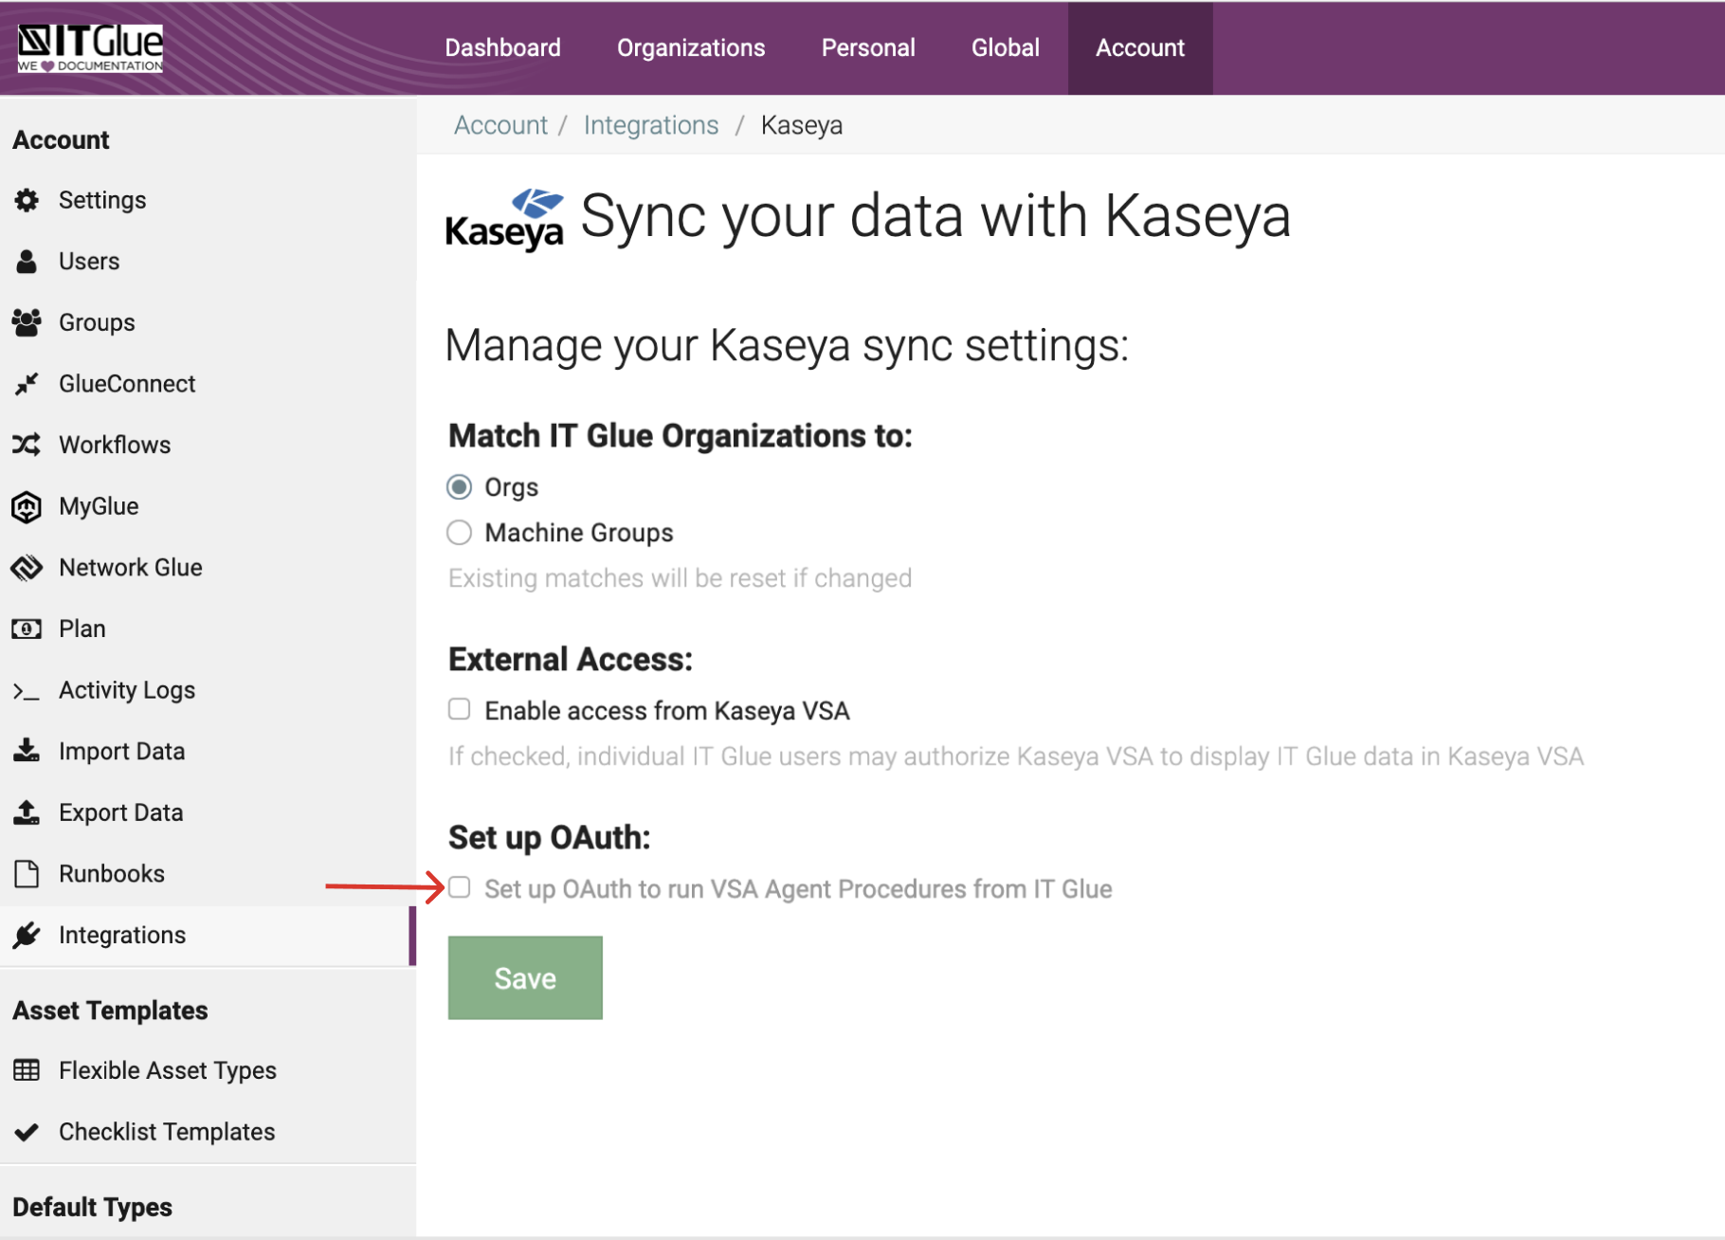Click the GlueConnect arrows icon
This screenshot has width=1725, height=1240.
(x=27, y=384)
